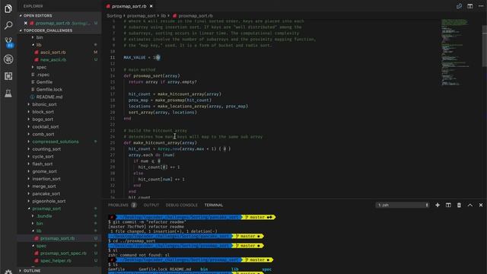Click the Sorting breadcrumb segment
This screenshot has width=487, height=274.
click(114, 15)
